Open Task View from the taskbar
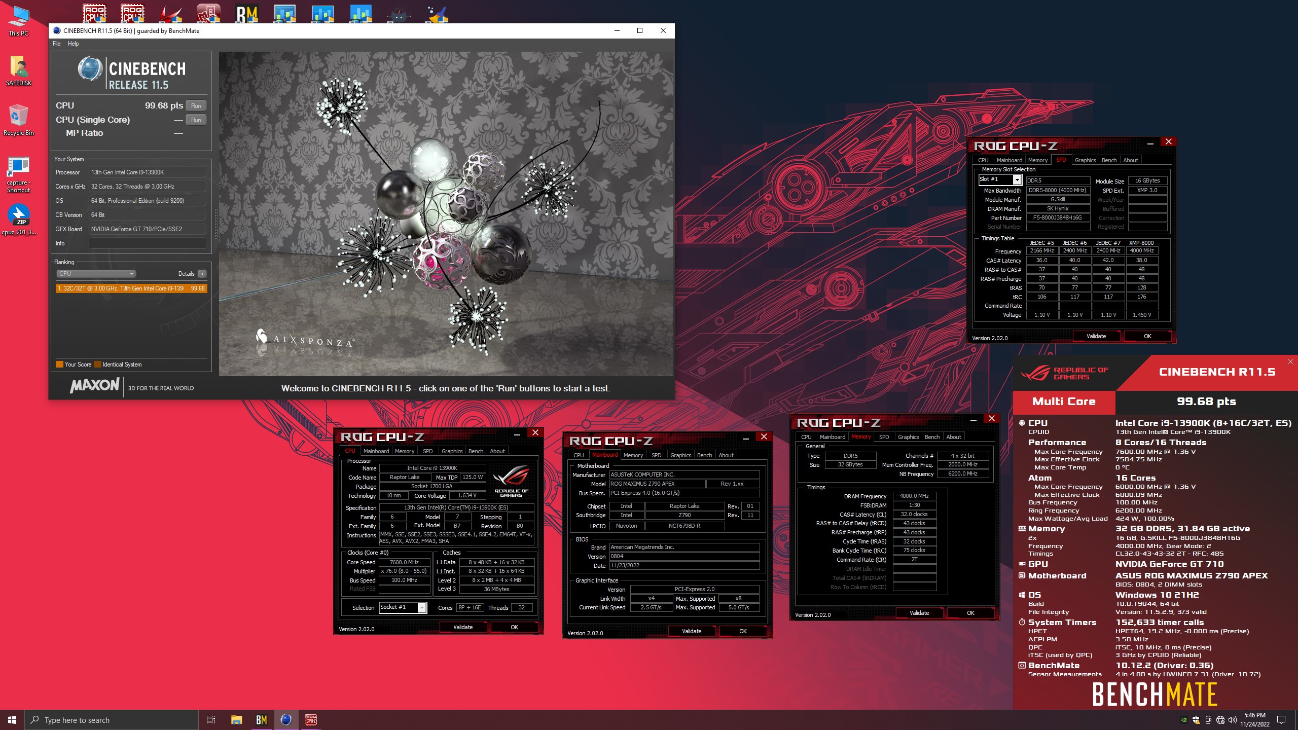Screen dimensions: 1298x730 211,720
